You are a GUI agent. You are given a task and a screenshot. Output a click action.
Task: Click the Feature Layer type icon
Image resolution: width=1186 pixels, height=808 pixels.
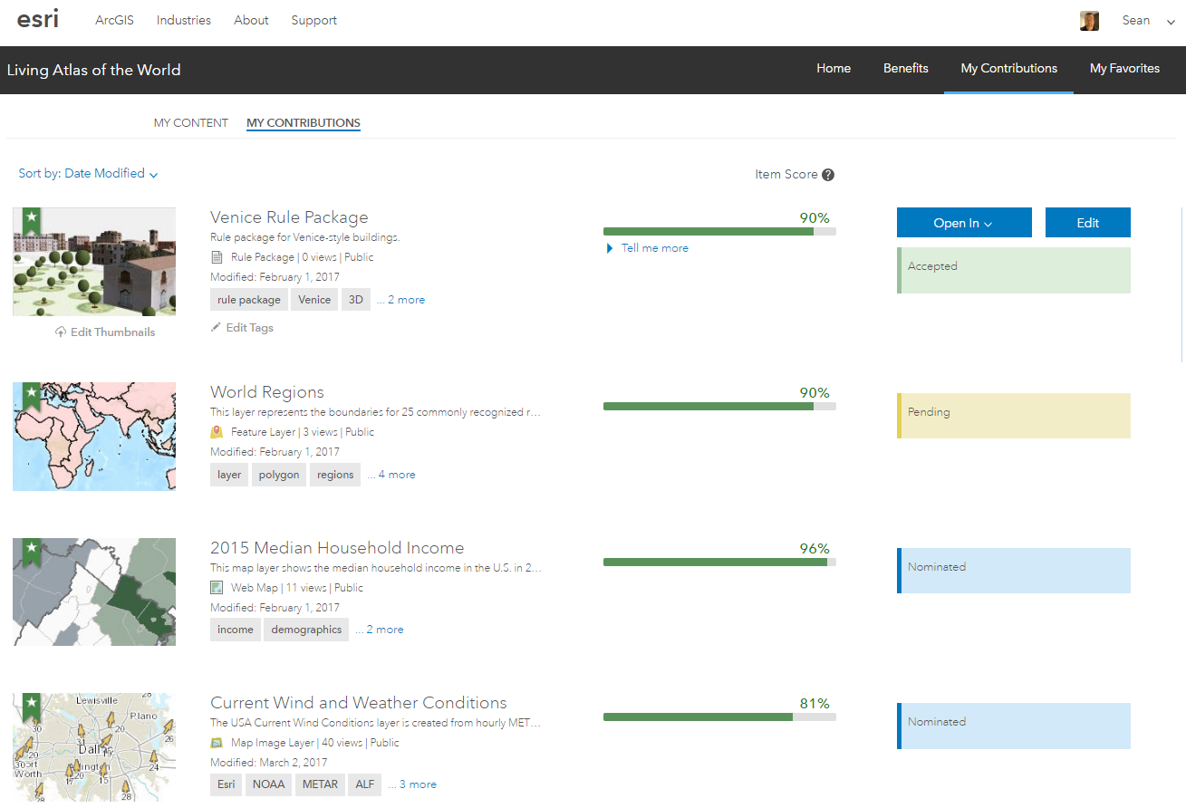(x=217, y=432)
